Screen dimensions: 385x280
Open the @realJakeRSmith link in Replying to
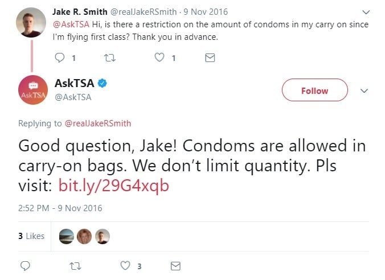(98, 123)
